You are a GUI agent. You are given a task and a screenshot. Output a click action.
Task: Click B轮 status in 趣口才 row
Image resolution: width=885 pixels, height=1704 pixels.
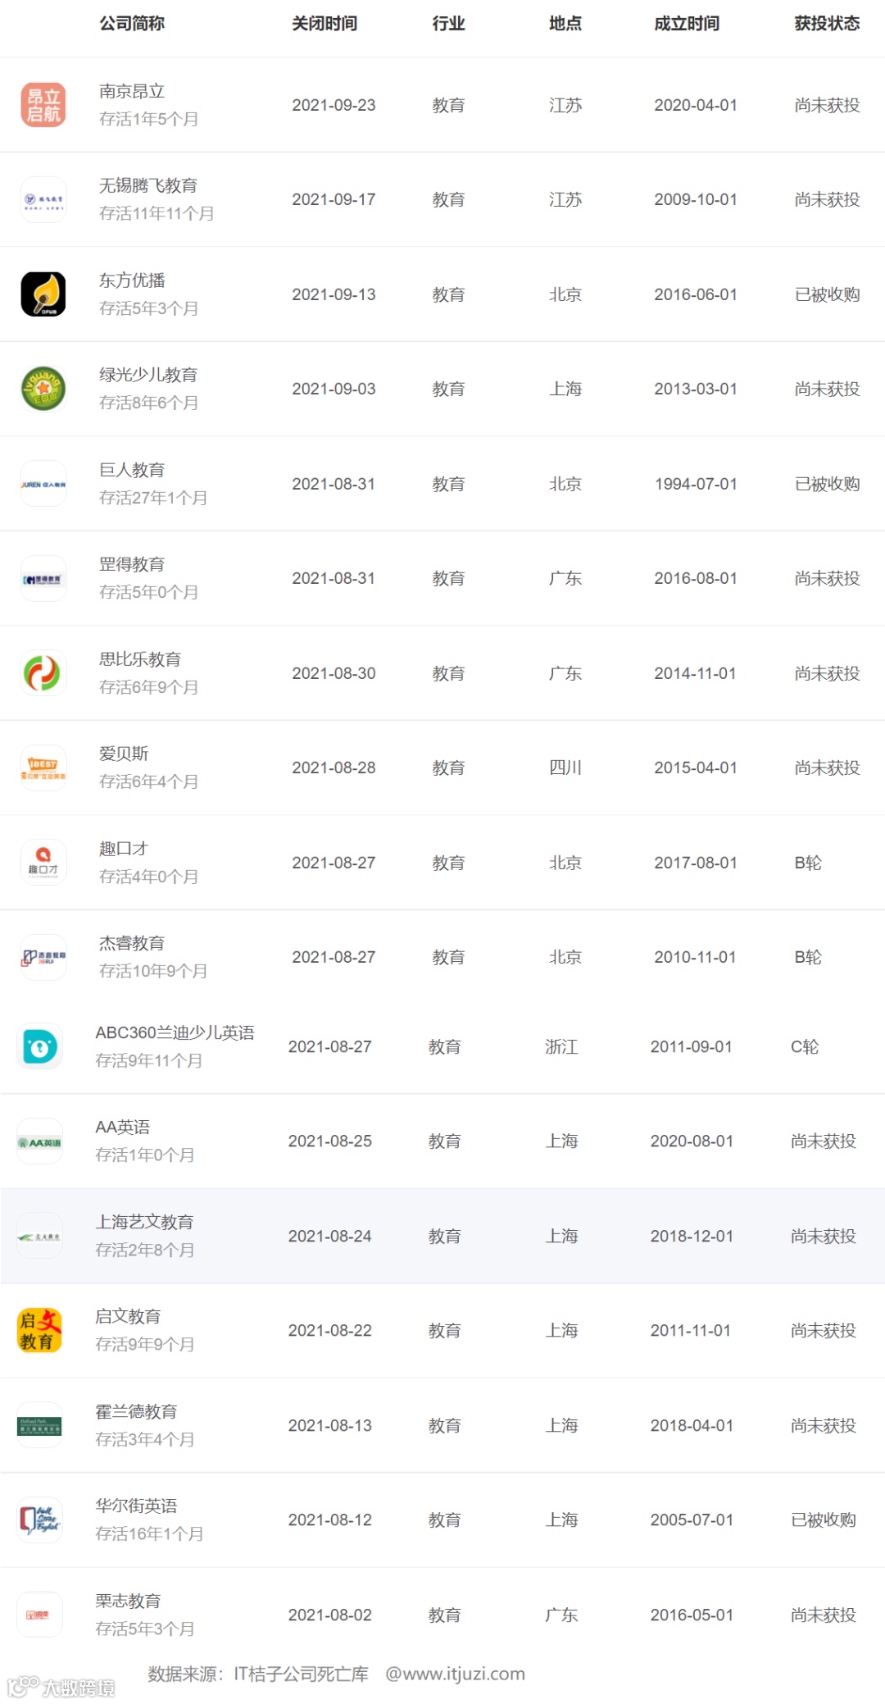[808, 863]
